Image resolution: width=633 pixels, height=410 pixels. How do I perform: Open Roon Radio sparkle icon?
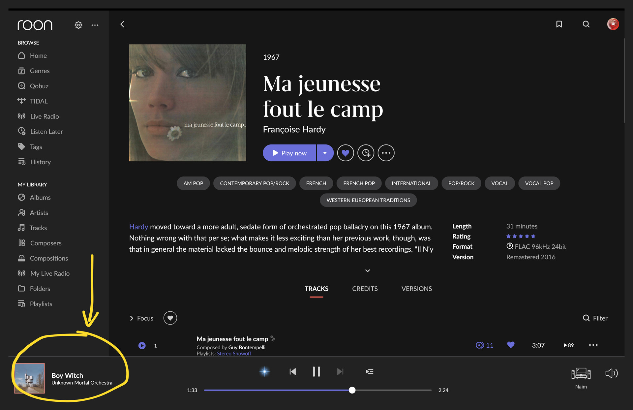tap(264, 372)
